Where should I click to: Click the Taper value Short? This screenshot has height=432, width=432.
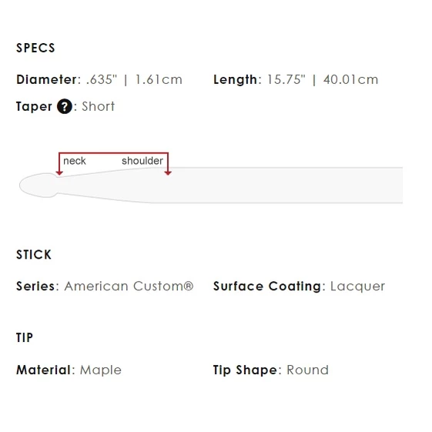[99, 106]
